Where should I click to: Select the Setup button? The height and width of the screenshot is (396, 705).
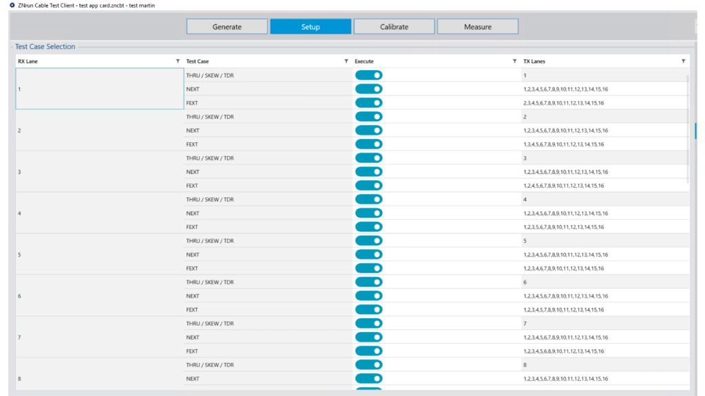(x=310, y=26)
